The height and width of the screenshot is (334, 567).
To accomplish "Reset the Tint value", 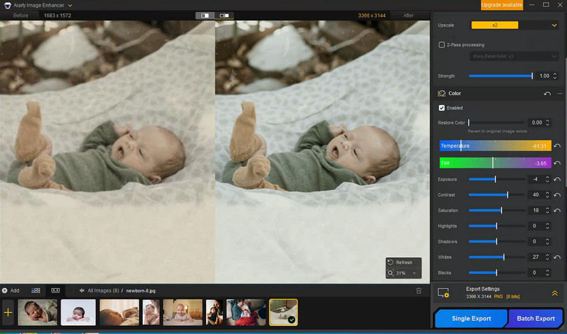I will point(557,163).
